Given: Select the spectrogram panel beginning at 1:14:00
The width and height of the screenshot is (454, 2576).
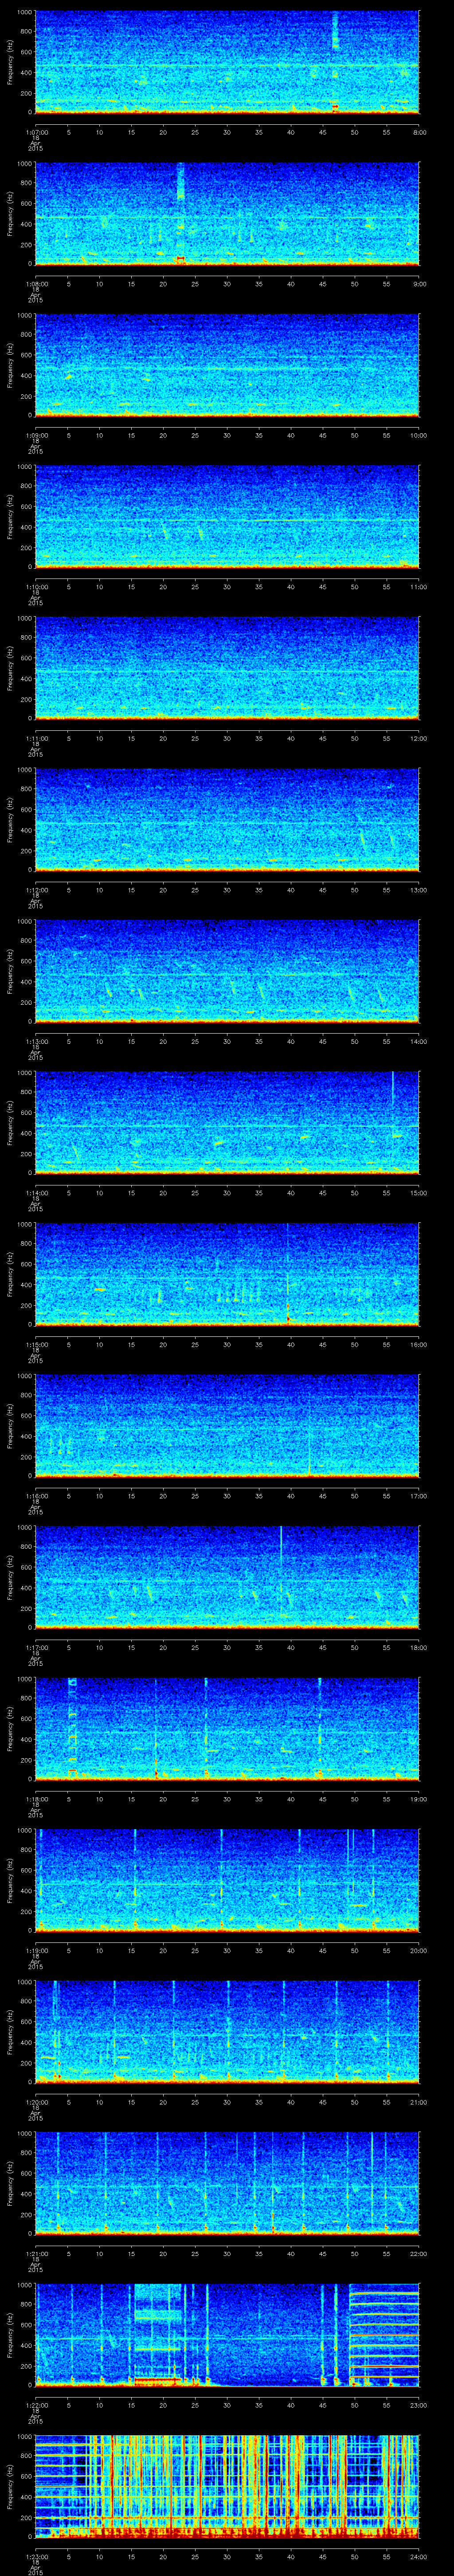Looking at the screenshot, I should [x=227, y=1123].
